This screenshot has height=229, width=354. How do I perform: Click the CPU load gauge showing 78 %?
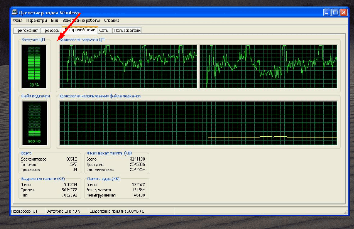[34, 67]
